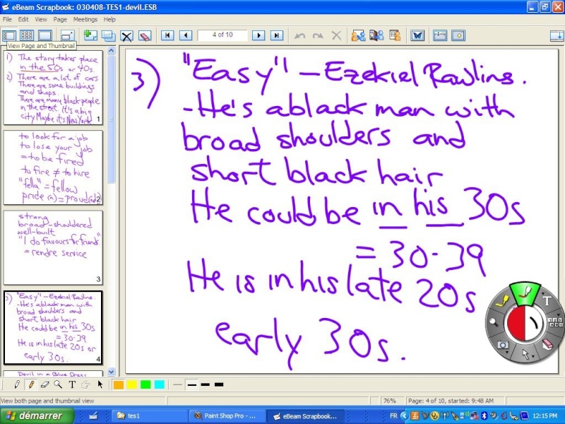The width and height of the screenshot is (565, 424).
Task: Open the Meetings menu
Action: click(85, 20)
